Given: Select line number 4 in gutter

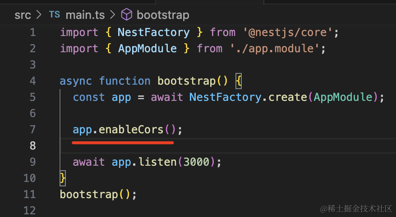Looking at the screenshot, I should 32,81.
